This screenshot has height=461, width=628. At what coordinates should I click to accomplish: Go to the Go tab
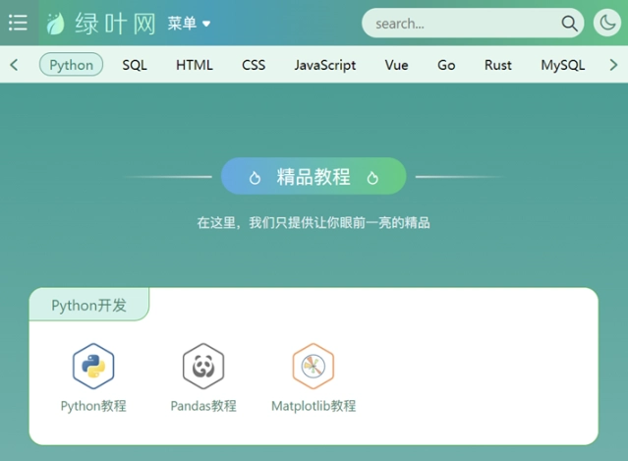pos(446,65)
